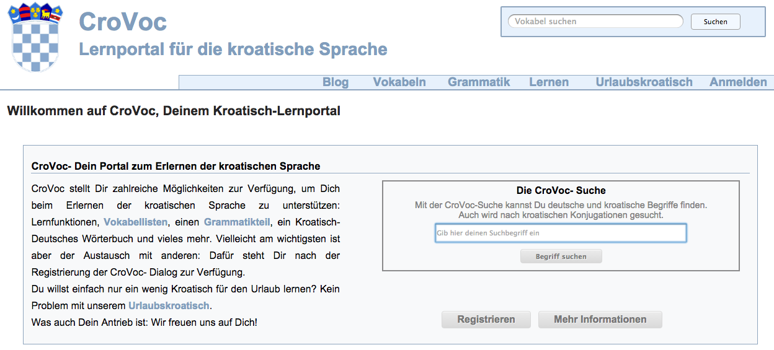This screenshot has width=774, height=350.
Task: Click the 'Willkommen auf CroVoc' heading
Action: tap(174, 112)
